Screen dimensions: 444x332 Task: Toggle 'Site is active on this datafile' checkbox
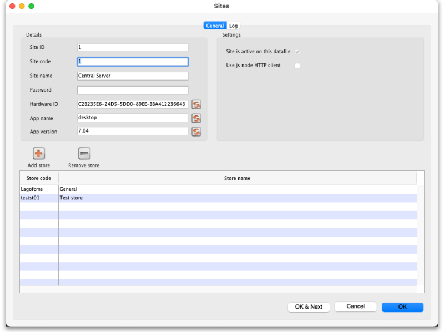click(x=297, y=52)
